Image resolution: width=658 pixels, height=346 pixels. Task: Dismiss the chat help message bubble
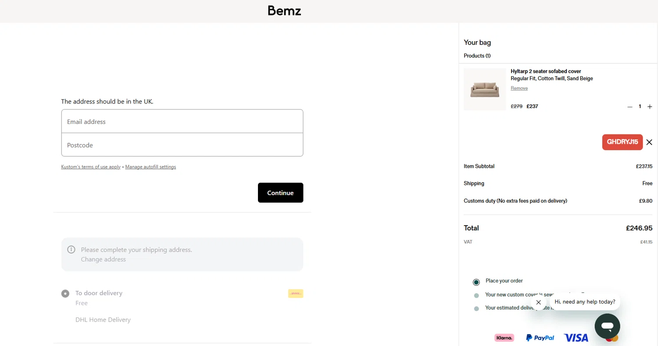539,302
